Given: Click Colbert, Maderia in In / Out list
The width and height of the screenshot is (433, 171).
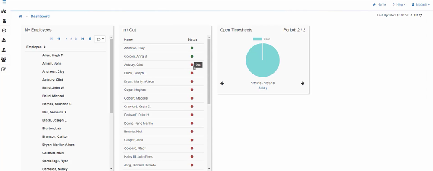Looking at the screenshot, I should click(x=136, y=98).
